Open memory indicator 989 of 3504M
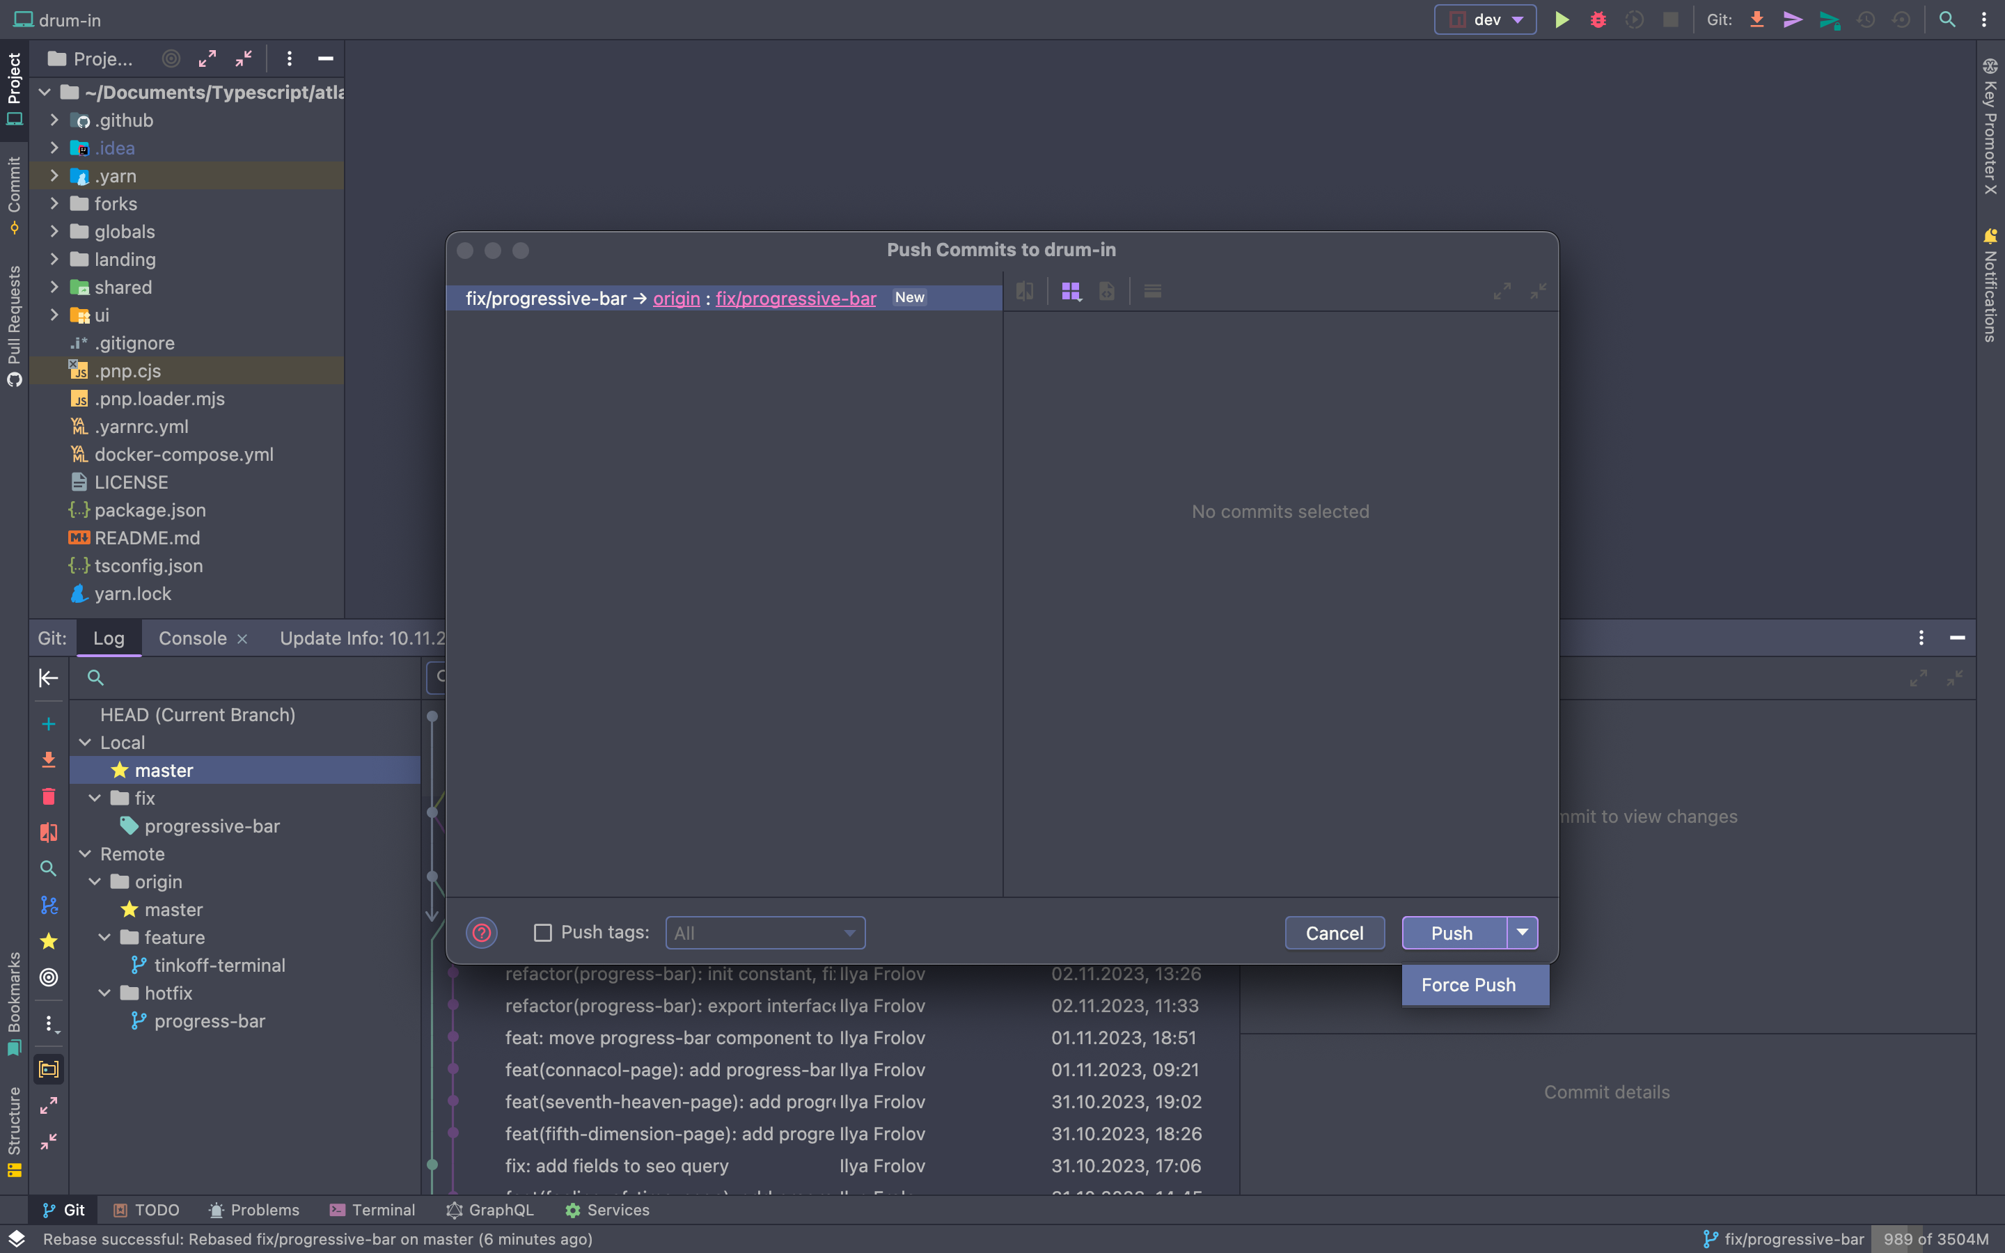 [1936, 1239]
